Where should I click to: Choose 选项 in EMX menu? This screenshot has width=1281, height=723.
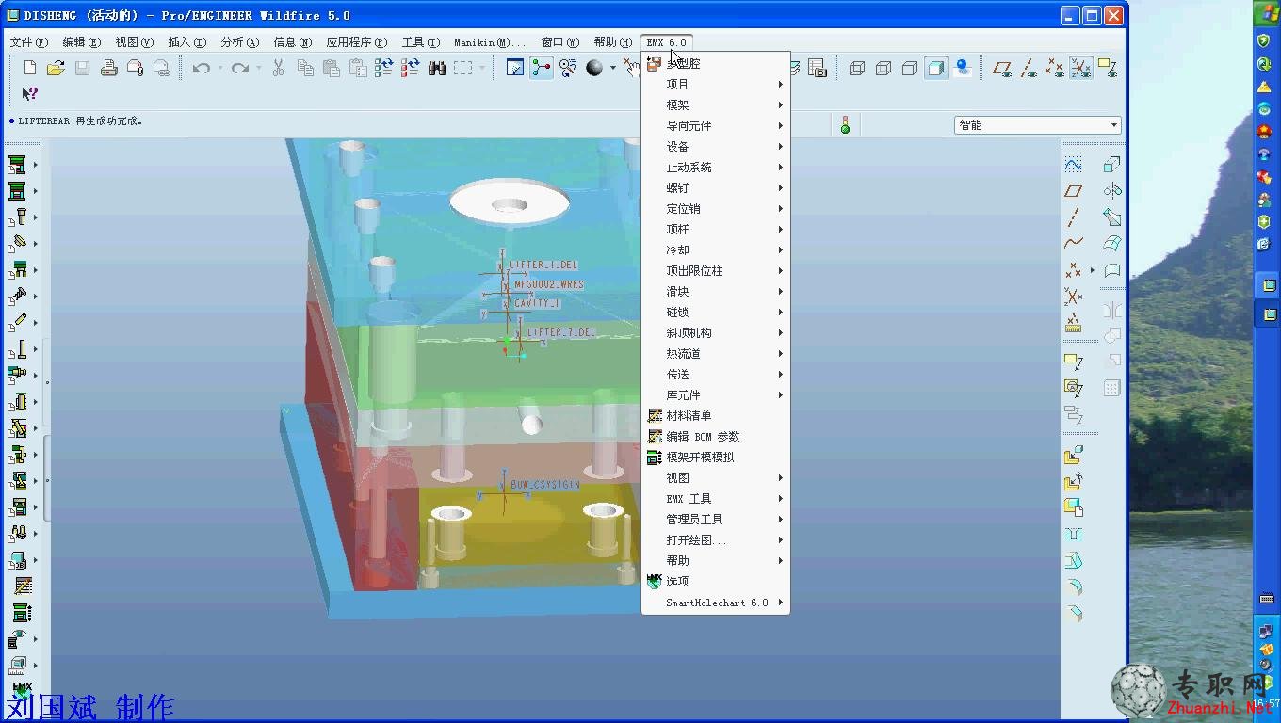point(716,581)
